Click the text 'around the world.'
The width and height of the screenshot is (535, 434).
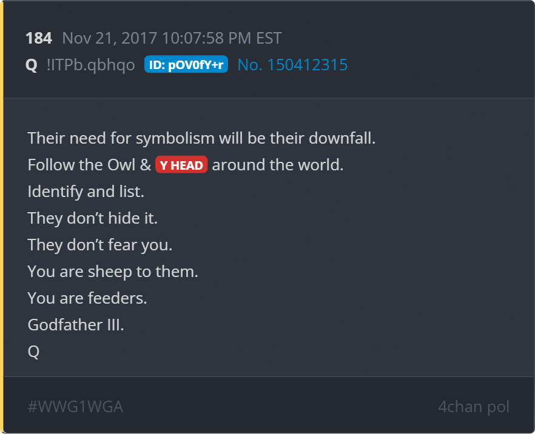(x=277, y=165)
